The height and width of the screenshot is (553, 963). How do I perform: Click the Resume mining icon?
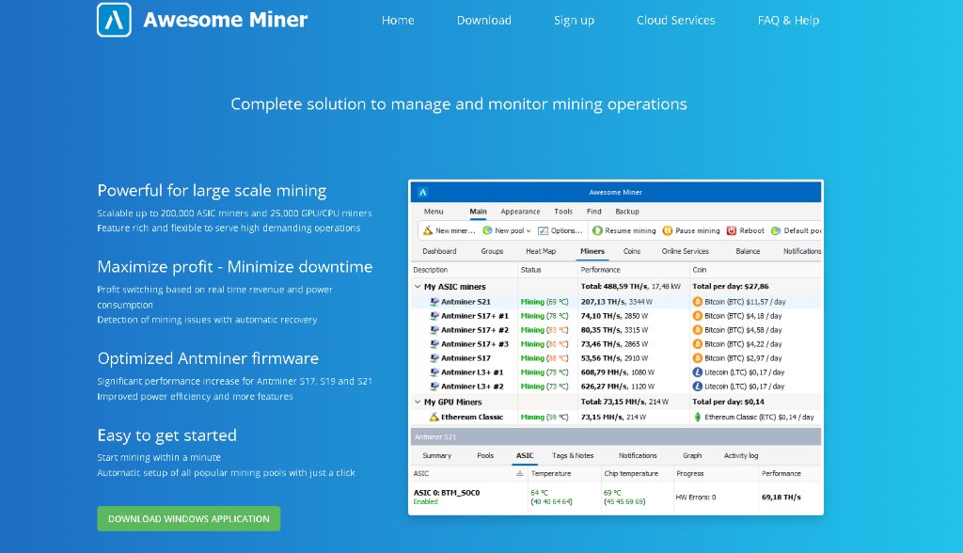click(597, 230)
